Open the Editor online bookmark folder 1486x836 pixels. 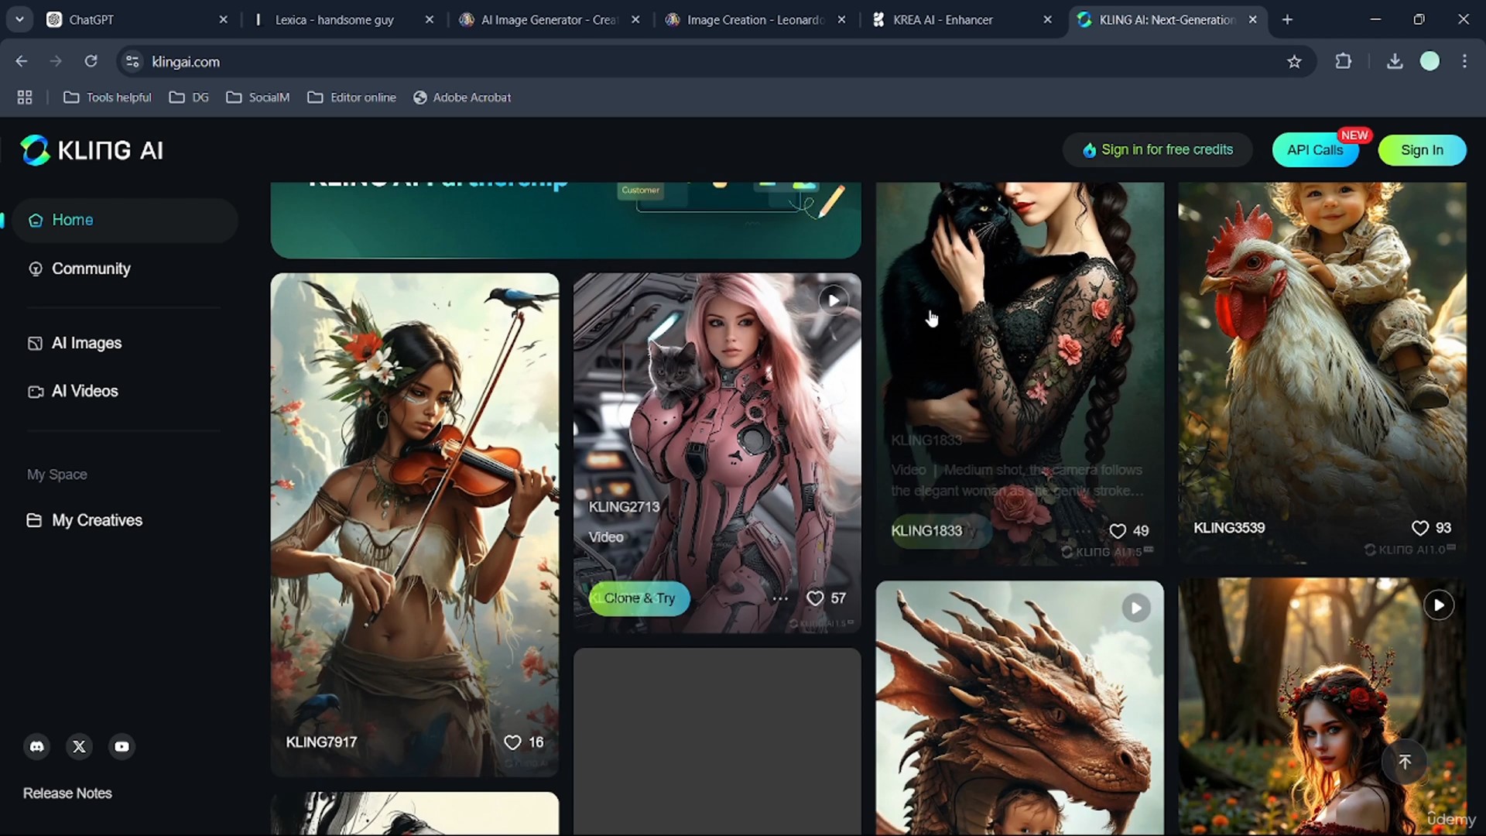[x=352, y=98]
